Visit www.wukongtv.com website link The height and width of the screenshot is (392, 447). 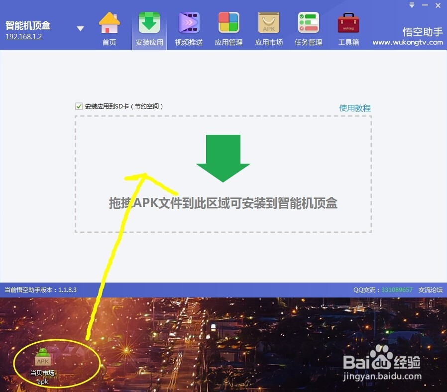tap(408, 42)
